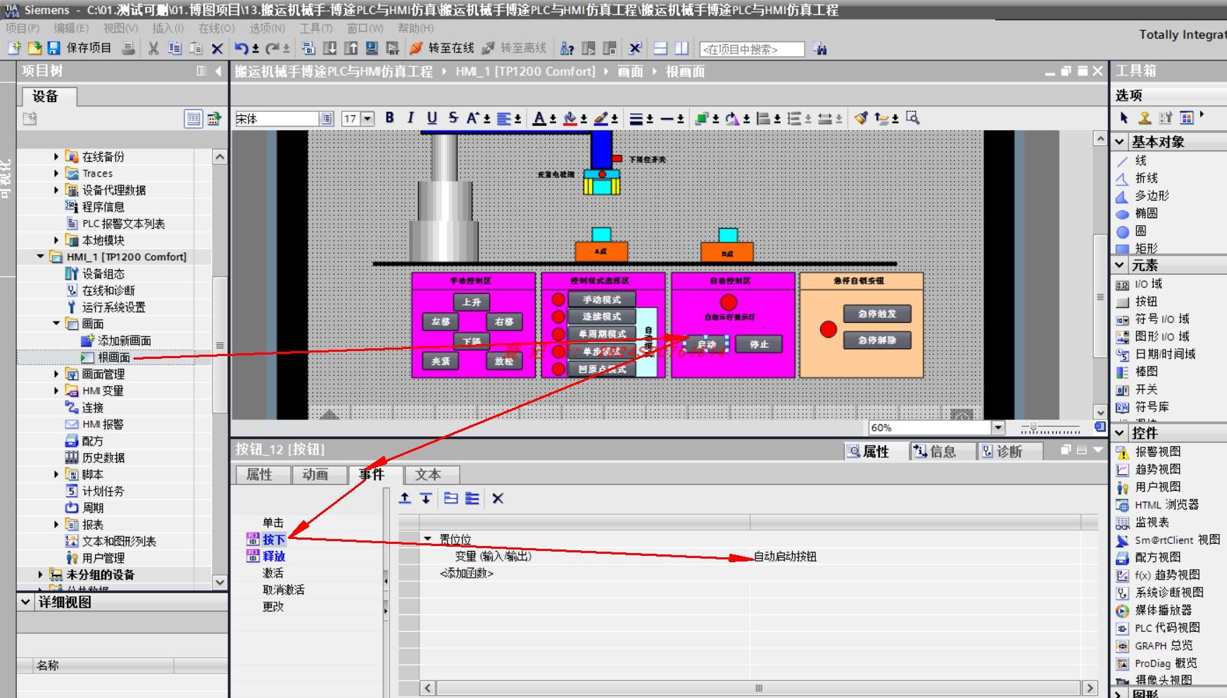The width and height of the screenshot is (1227, 698).
Task: Click the Go offline button
Action: coord(514,48)
